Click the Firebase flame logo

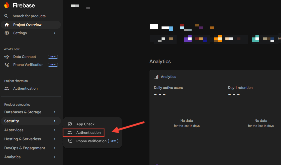7,5
